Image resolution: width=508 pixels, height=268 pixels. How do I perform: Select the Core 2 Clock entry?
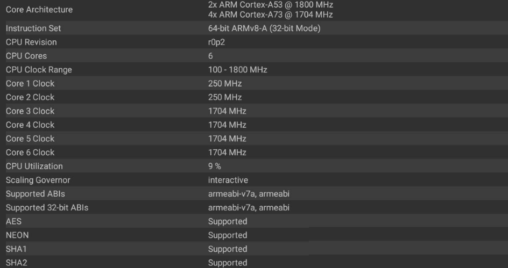pyautogui.click(x=254, y=97)
